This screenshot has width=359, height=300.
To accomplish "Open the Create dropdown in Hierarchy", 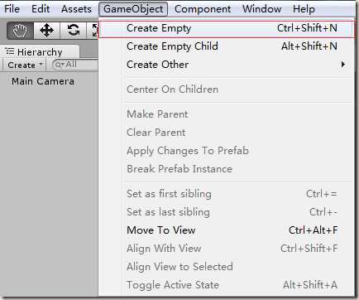I will [25, 65].
